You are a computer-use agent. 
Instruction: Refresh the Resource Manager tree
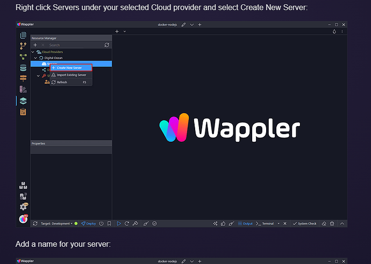click(x=106, y=45)
